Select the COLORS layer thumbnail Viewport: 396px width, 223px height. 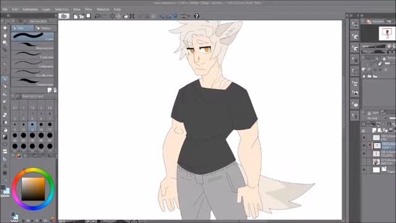click(x=376, y=154)
